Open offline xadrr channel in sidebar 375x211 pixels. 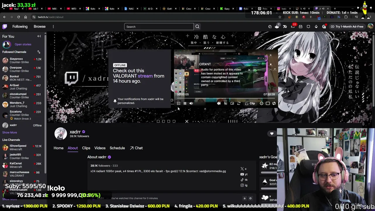click(22, 125)
